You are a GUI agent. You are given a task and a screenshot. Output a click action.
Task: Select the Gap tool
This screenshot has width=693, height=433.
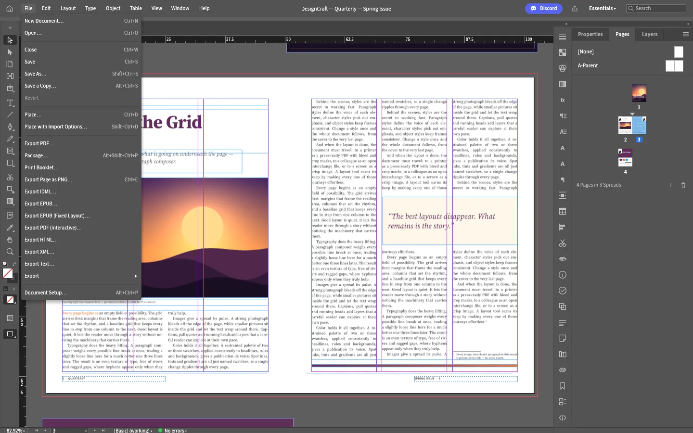pyautogui.click(x=10, y=76)
